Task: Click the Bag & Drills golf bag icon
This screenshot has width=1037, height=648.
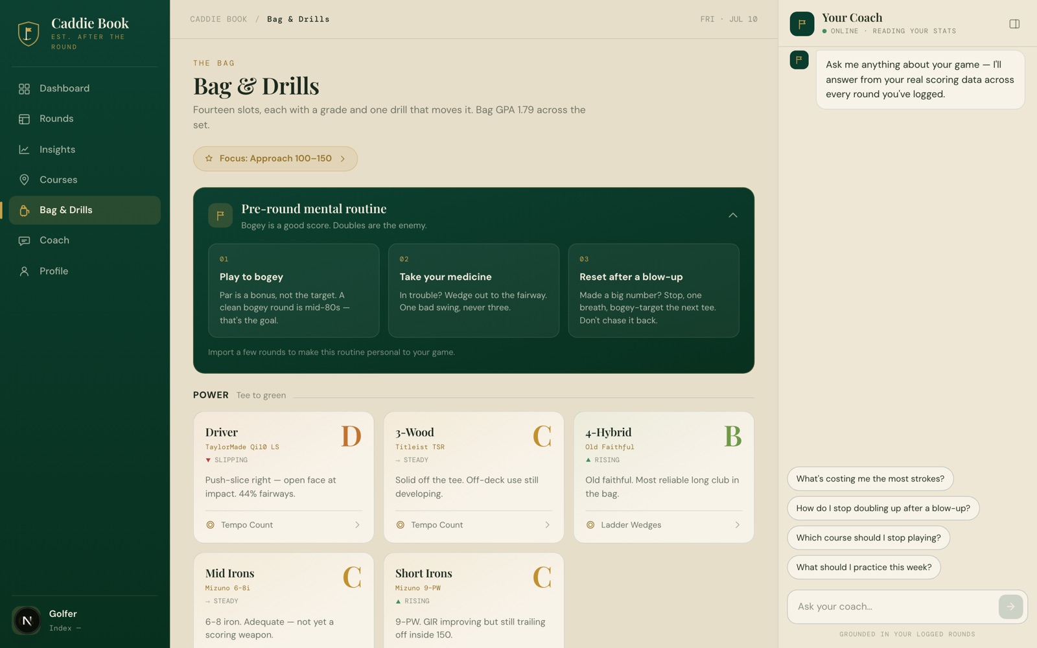Action: tap(24, 210)
